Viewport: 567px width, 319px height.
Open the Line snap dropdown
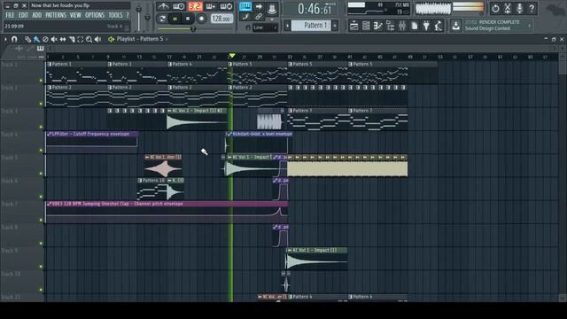tap(265, 27)
